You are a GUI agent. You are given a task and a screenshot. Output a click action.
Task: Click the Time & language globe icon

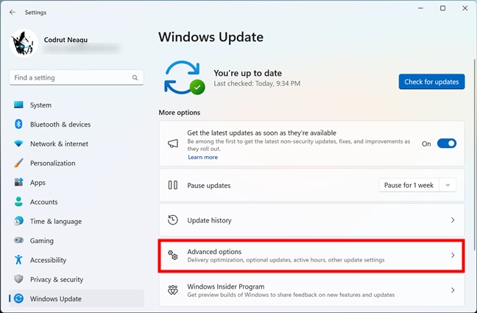18,221
